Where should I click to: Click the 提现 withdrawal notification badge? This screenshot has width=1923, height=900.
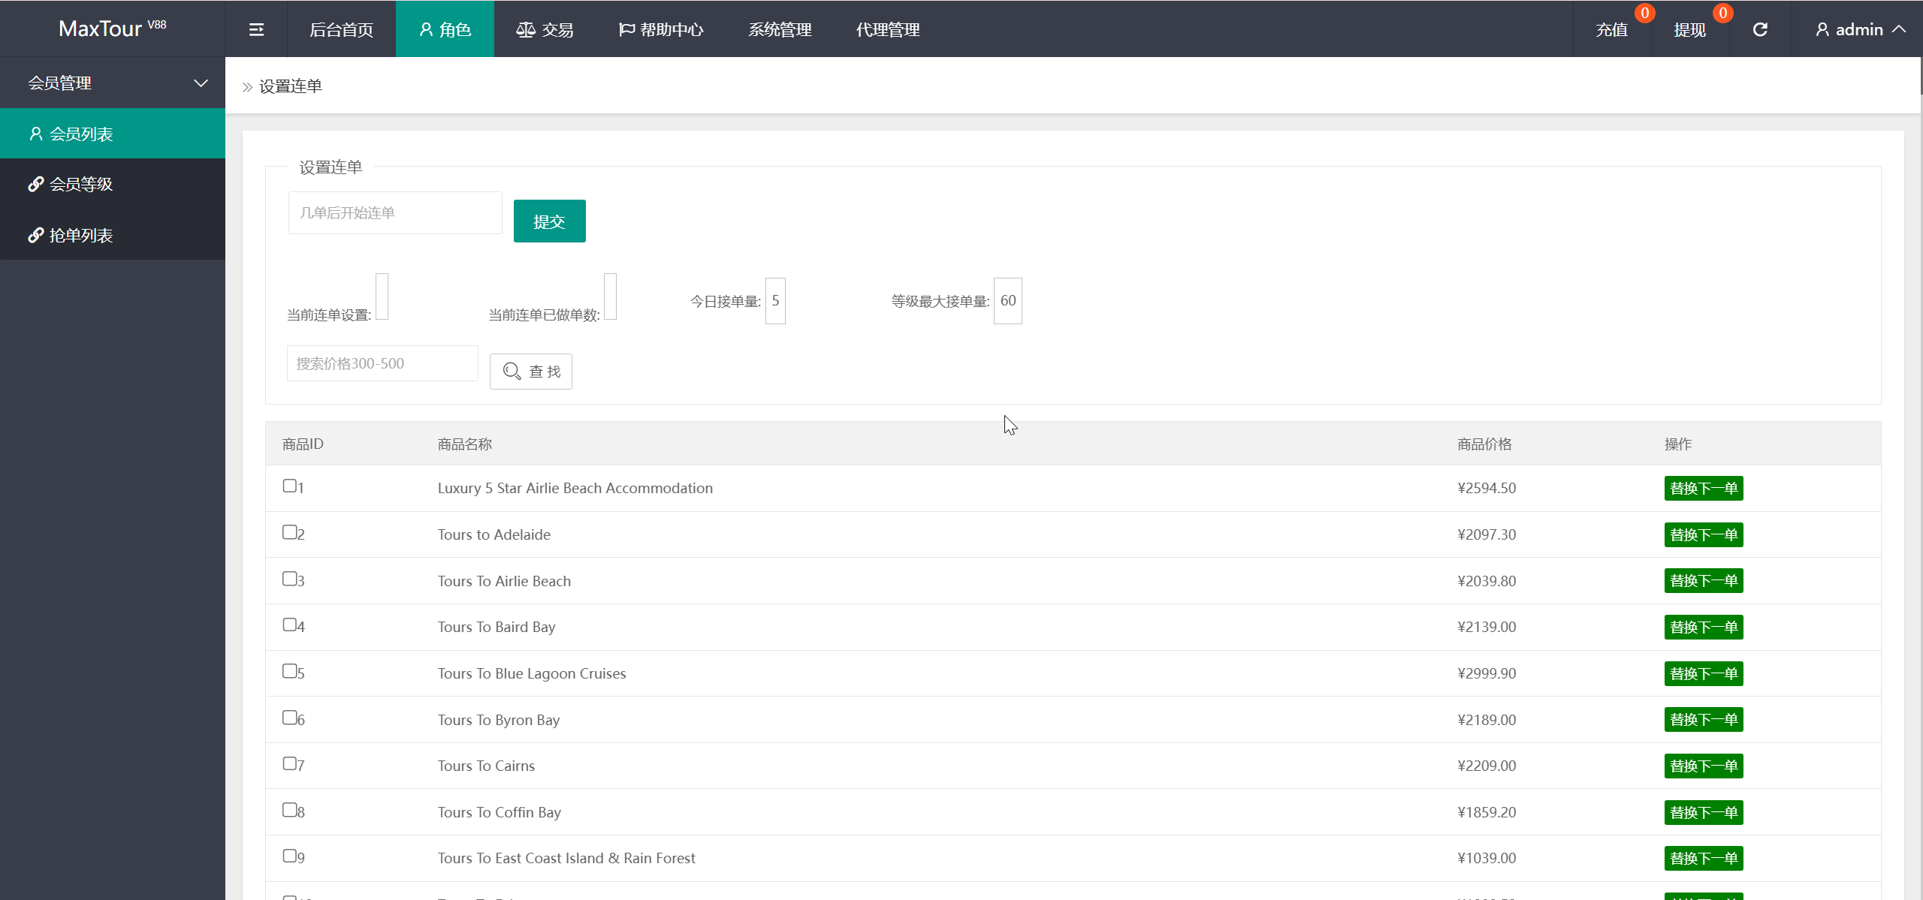click(1722, 13)
